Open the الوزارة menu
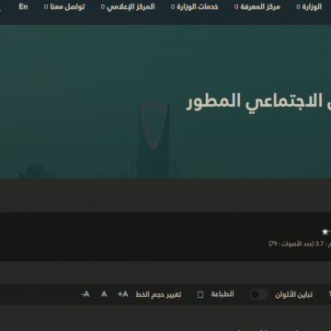Image resolution: width=331 pixels, height=331 pixels. (x=312, y=6)
